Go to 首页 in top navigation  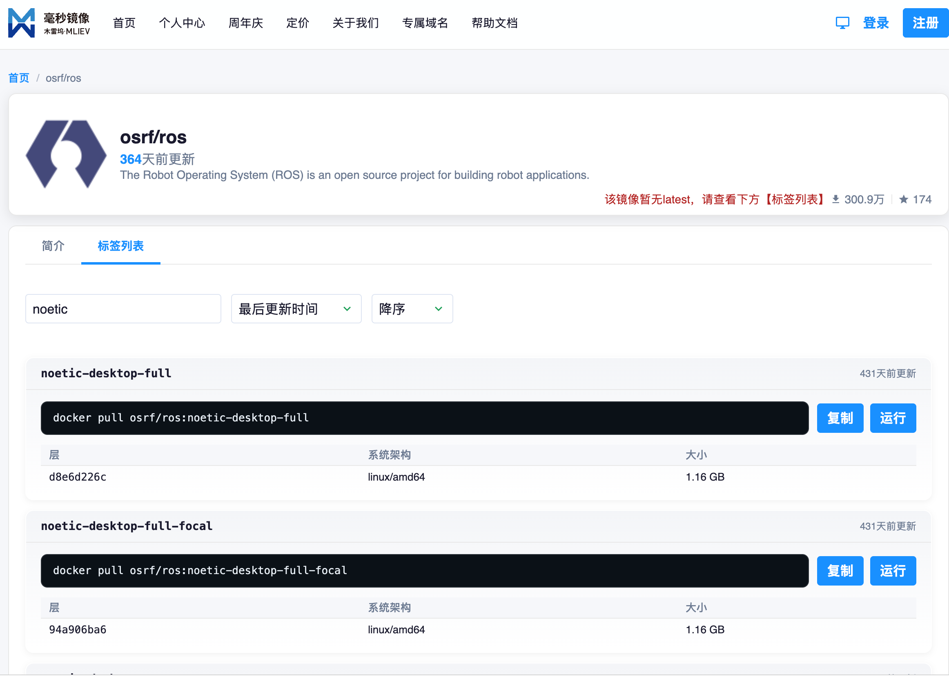pyautogui.click(x=124, y=23)
